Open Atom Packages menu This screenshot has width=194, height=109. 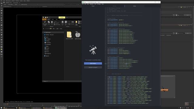pyautogui.click(x=99, y=4)
